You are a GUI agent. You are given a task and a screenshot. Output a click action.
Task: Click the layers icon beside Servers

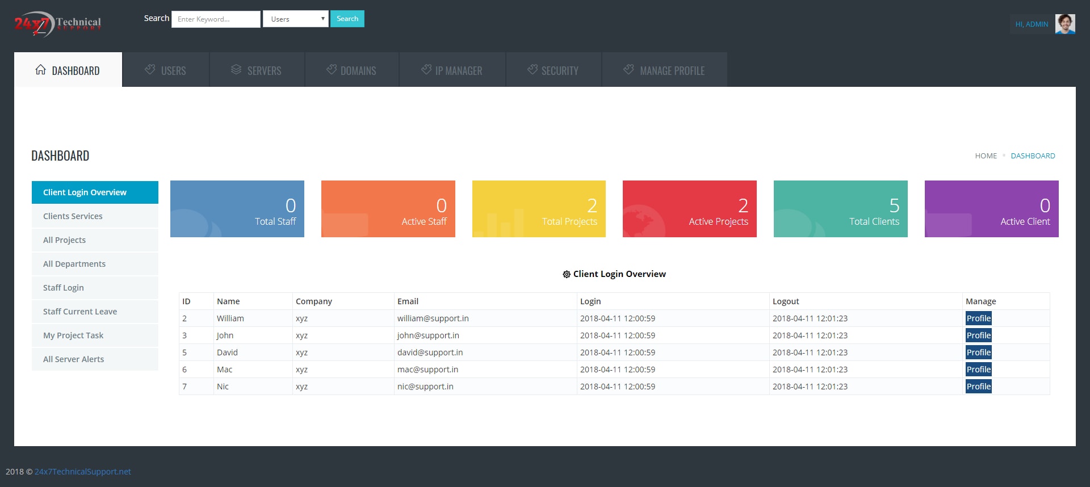point(236,69)
